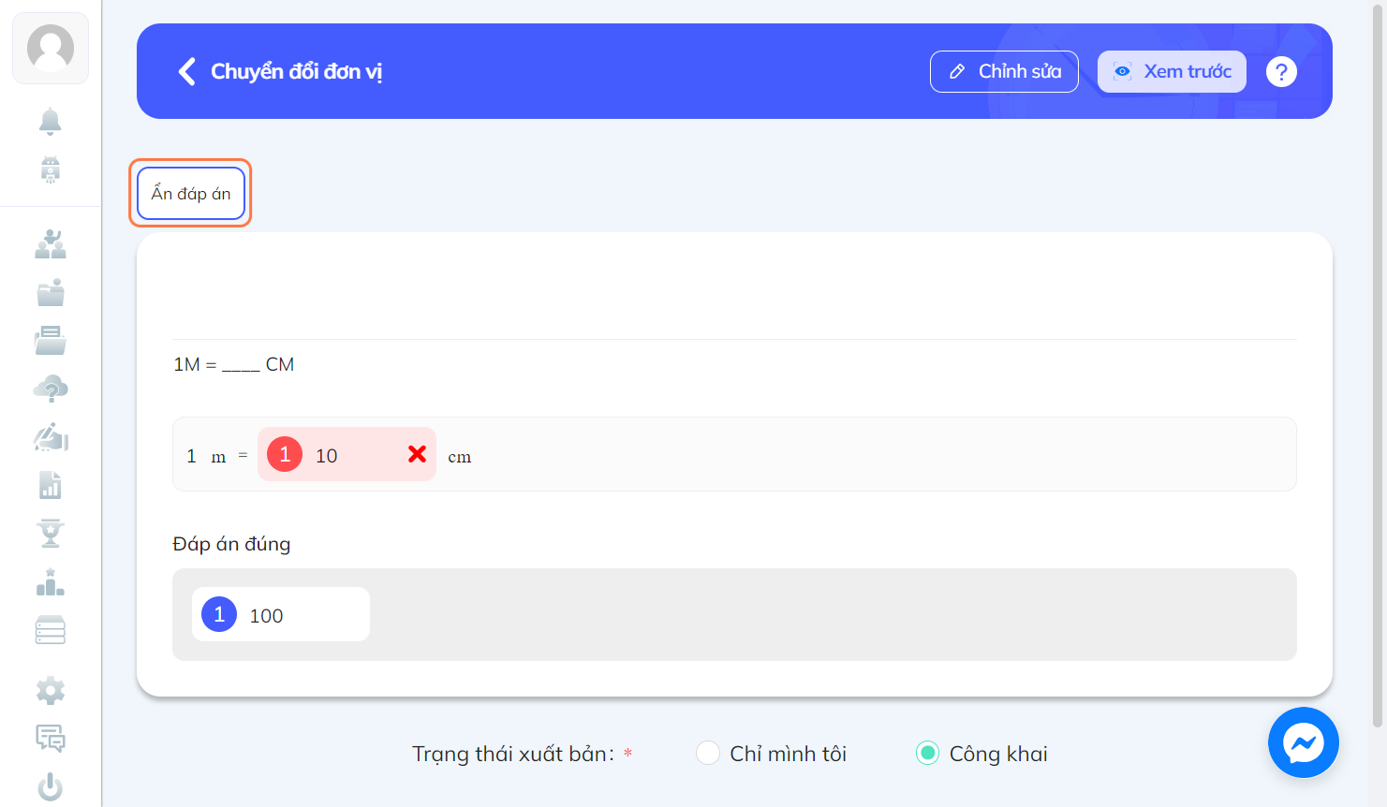This screenshot has width=1387, height=807.
Task: Click the 'Xem trước' preview button
Action: (x=1172, y=71)
